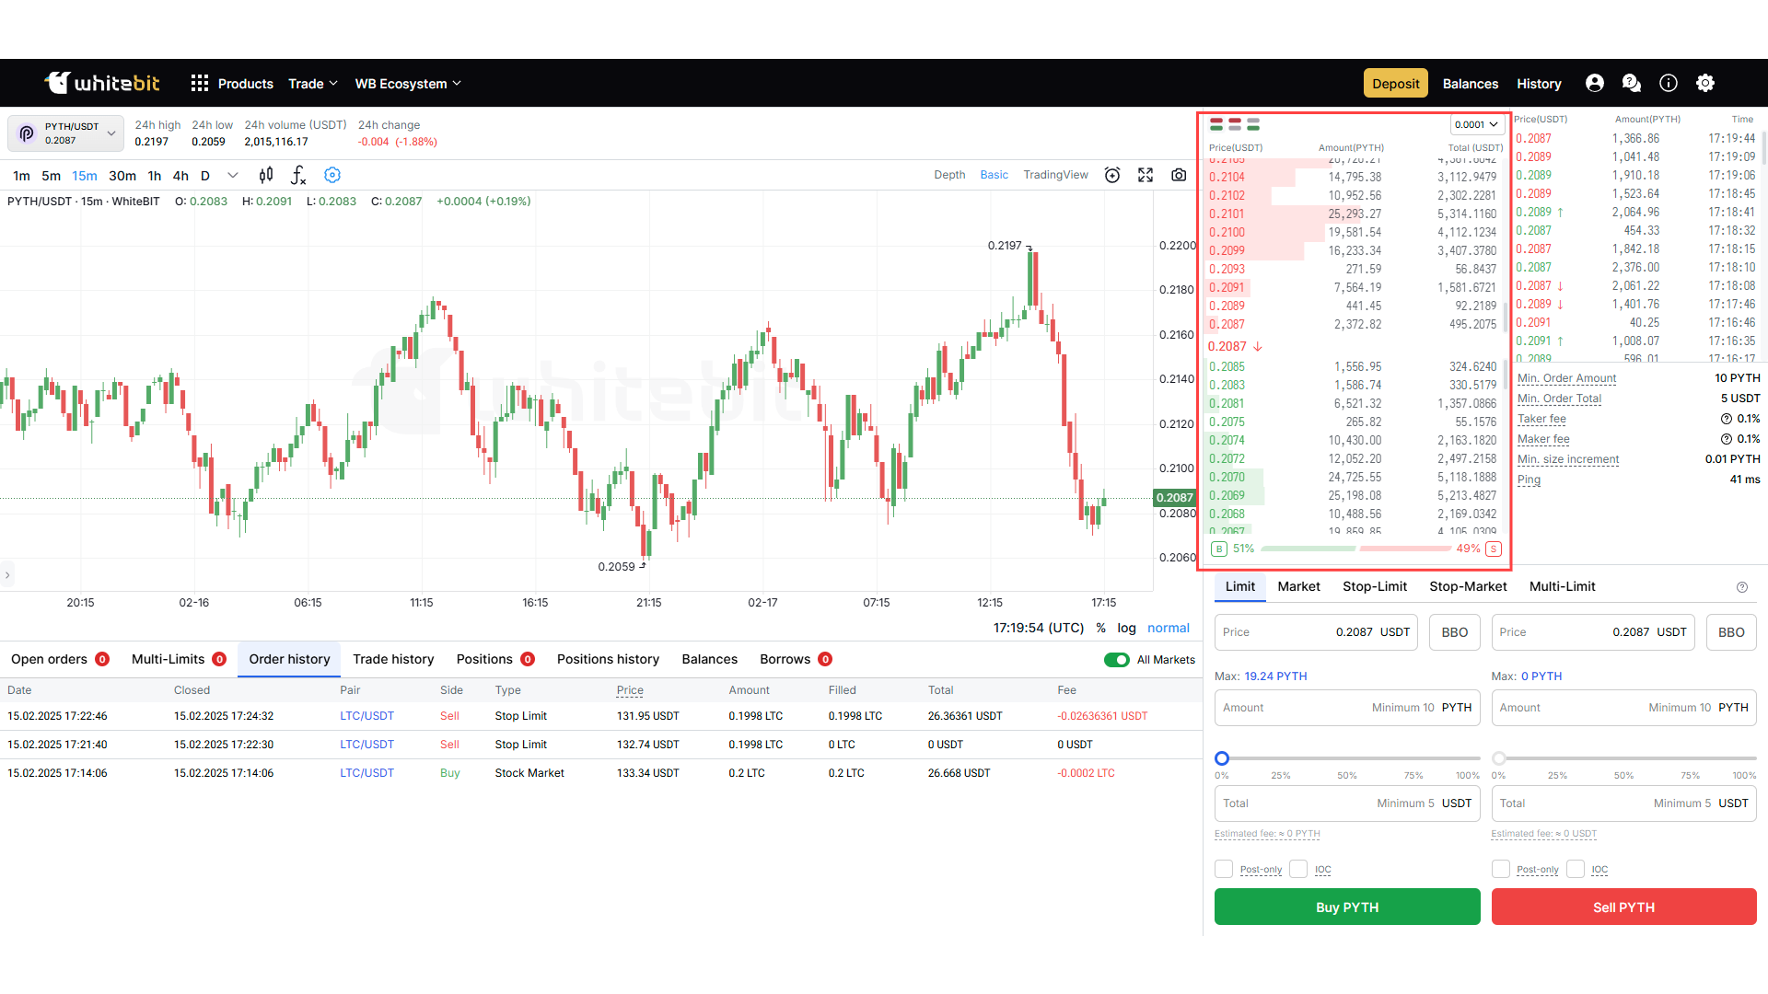
Task: Open the Borrows tab
Action: pos(797,659)
